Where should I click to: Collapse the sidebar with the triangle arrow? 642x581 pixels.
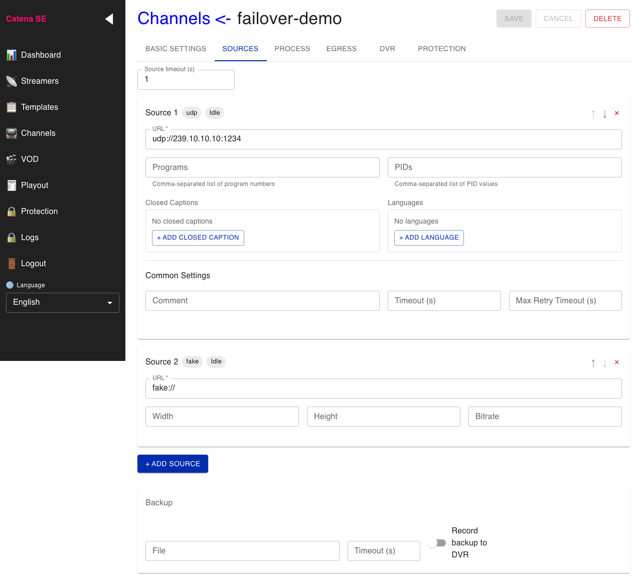(109, 19)
